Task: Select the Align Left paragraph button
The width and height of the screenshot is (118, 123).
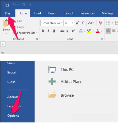Action: (108, 31)
